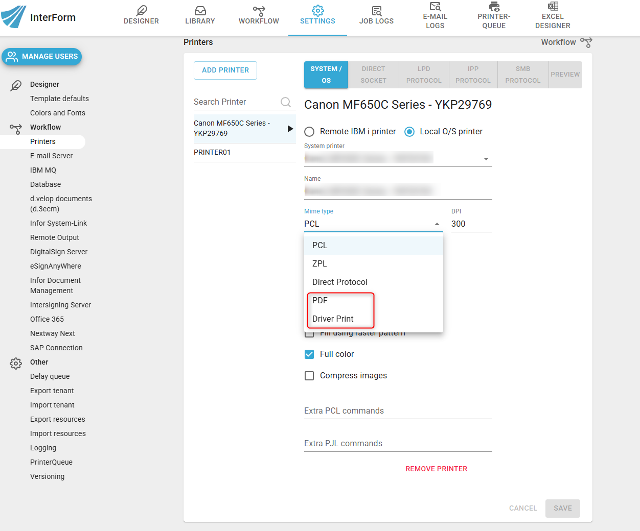Screen dimensions: 640x531
Task: Choose PCL from the Mime type list
Action: tap(374, 246)
